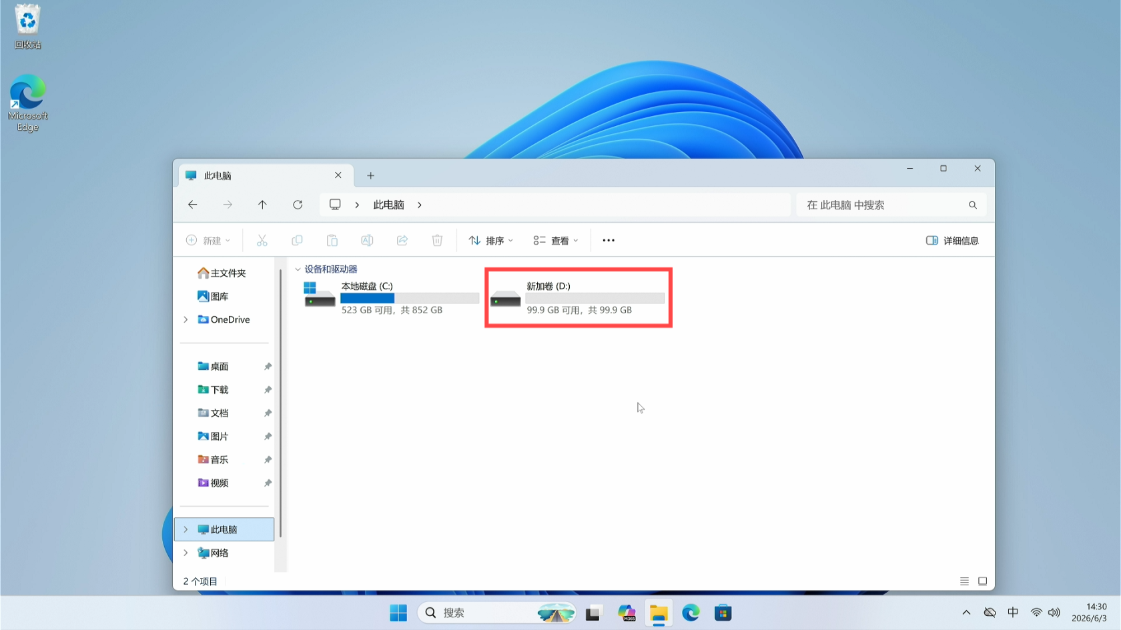
Task: Click chevron before 此电脑 in address bar
Action: pyautogui.click(x=357, y=205)
